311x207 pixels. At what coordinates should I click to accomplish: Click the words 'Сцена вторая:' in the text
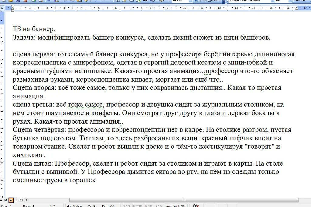pos(35,88)
